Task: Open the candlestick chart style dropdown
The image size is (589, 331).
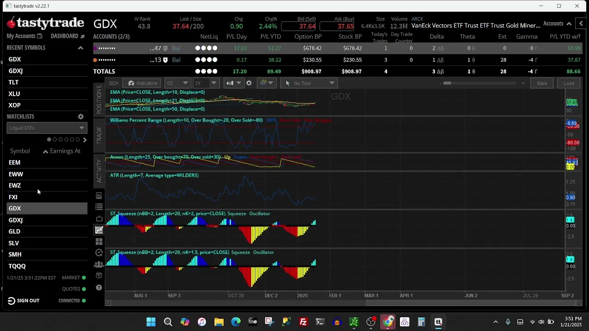Action: (233, 83)
